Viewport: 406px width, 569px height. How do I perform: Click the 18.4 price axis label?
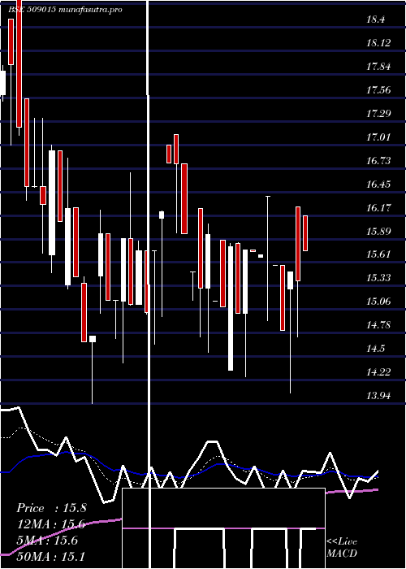click(x=375, y=20)
